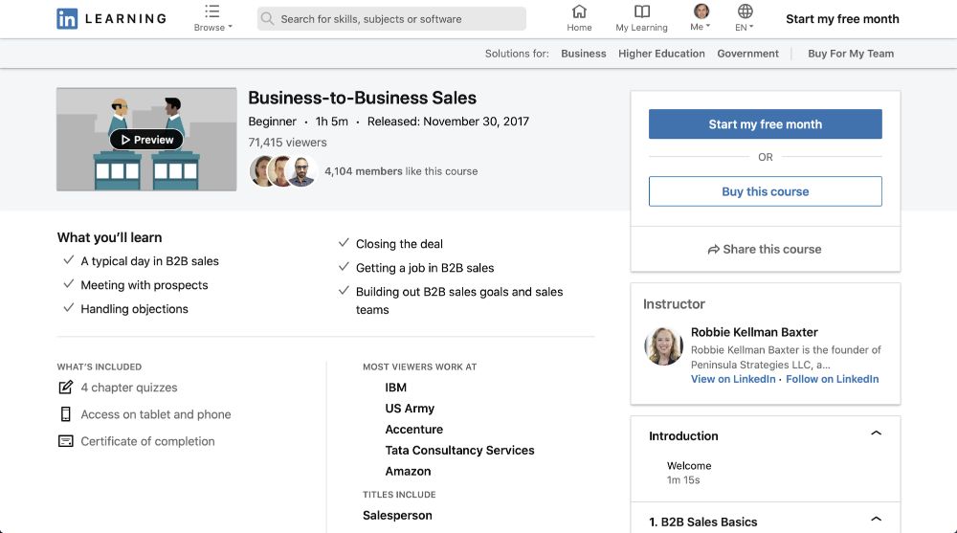
Task: Click the search magnifier icon
Action: (x=267, y=19)
